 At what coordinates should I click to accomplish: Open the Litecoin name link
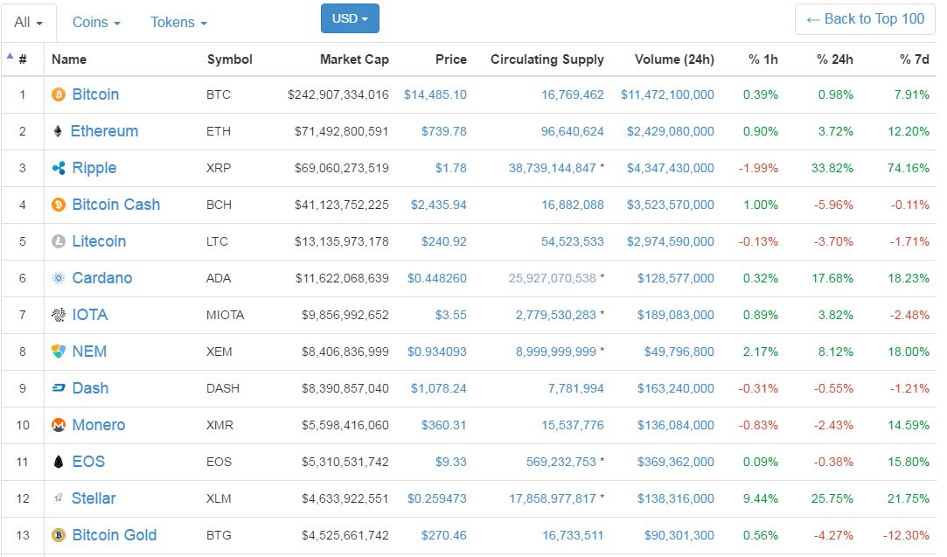(99, 241)
